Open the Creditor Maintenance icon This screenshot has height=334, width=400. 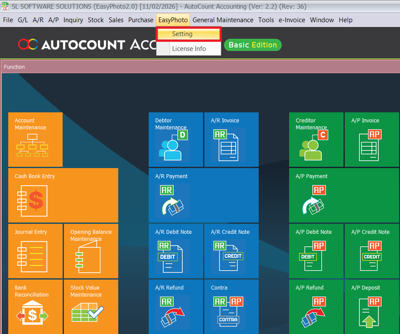pyautogui.click(x=313, y=145)
